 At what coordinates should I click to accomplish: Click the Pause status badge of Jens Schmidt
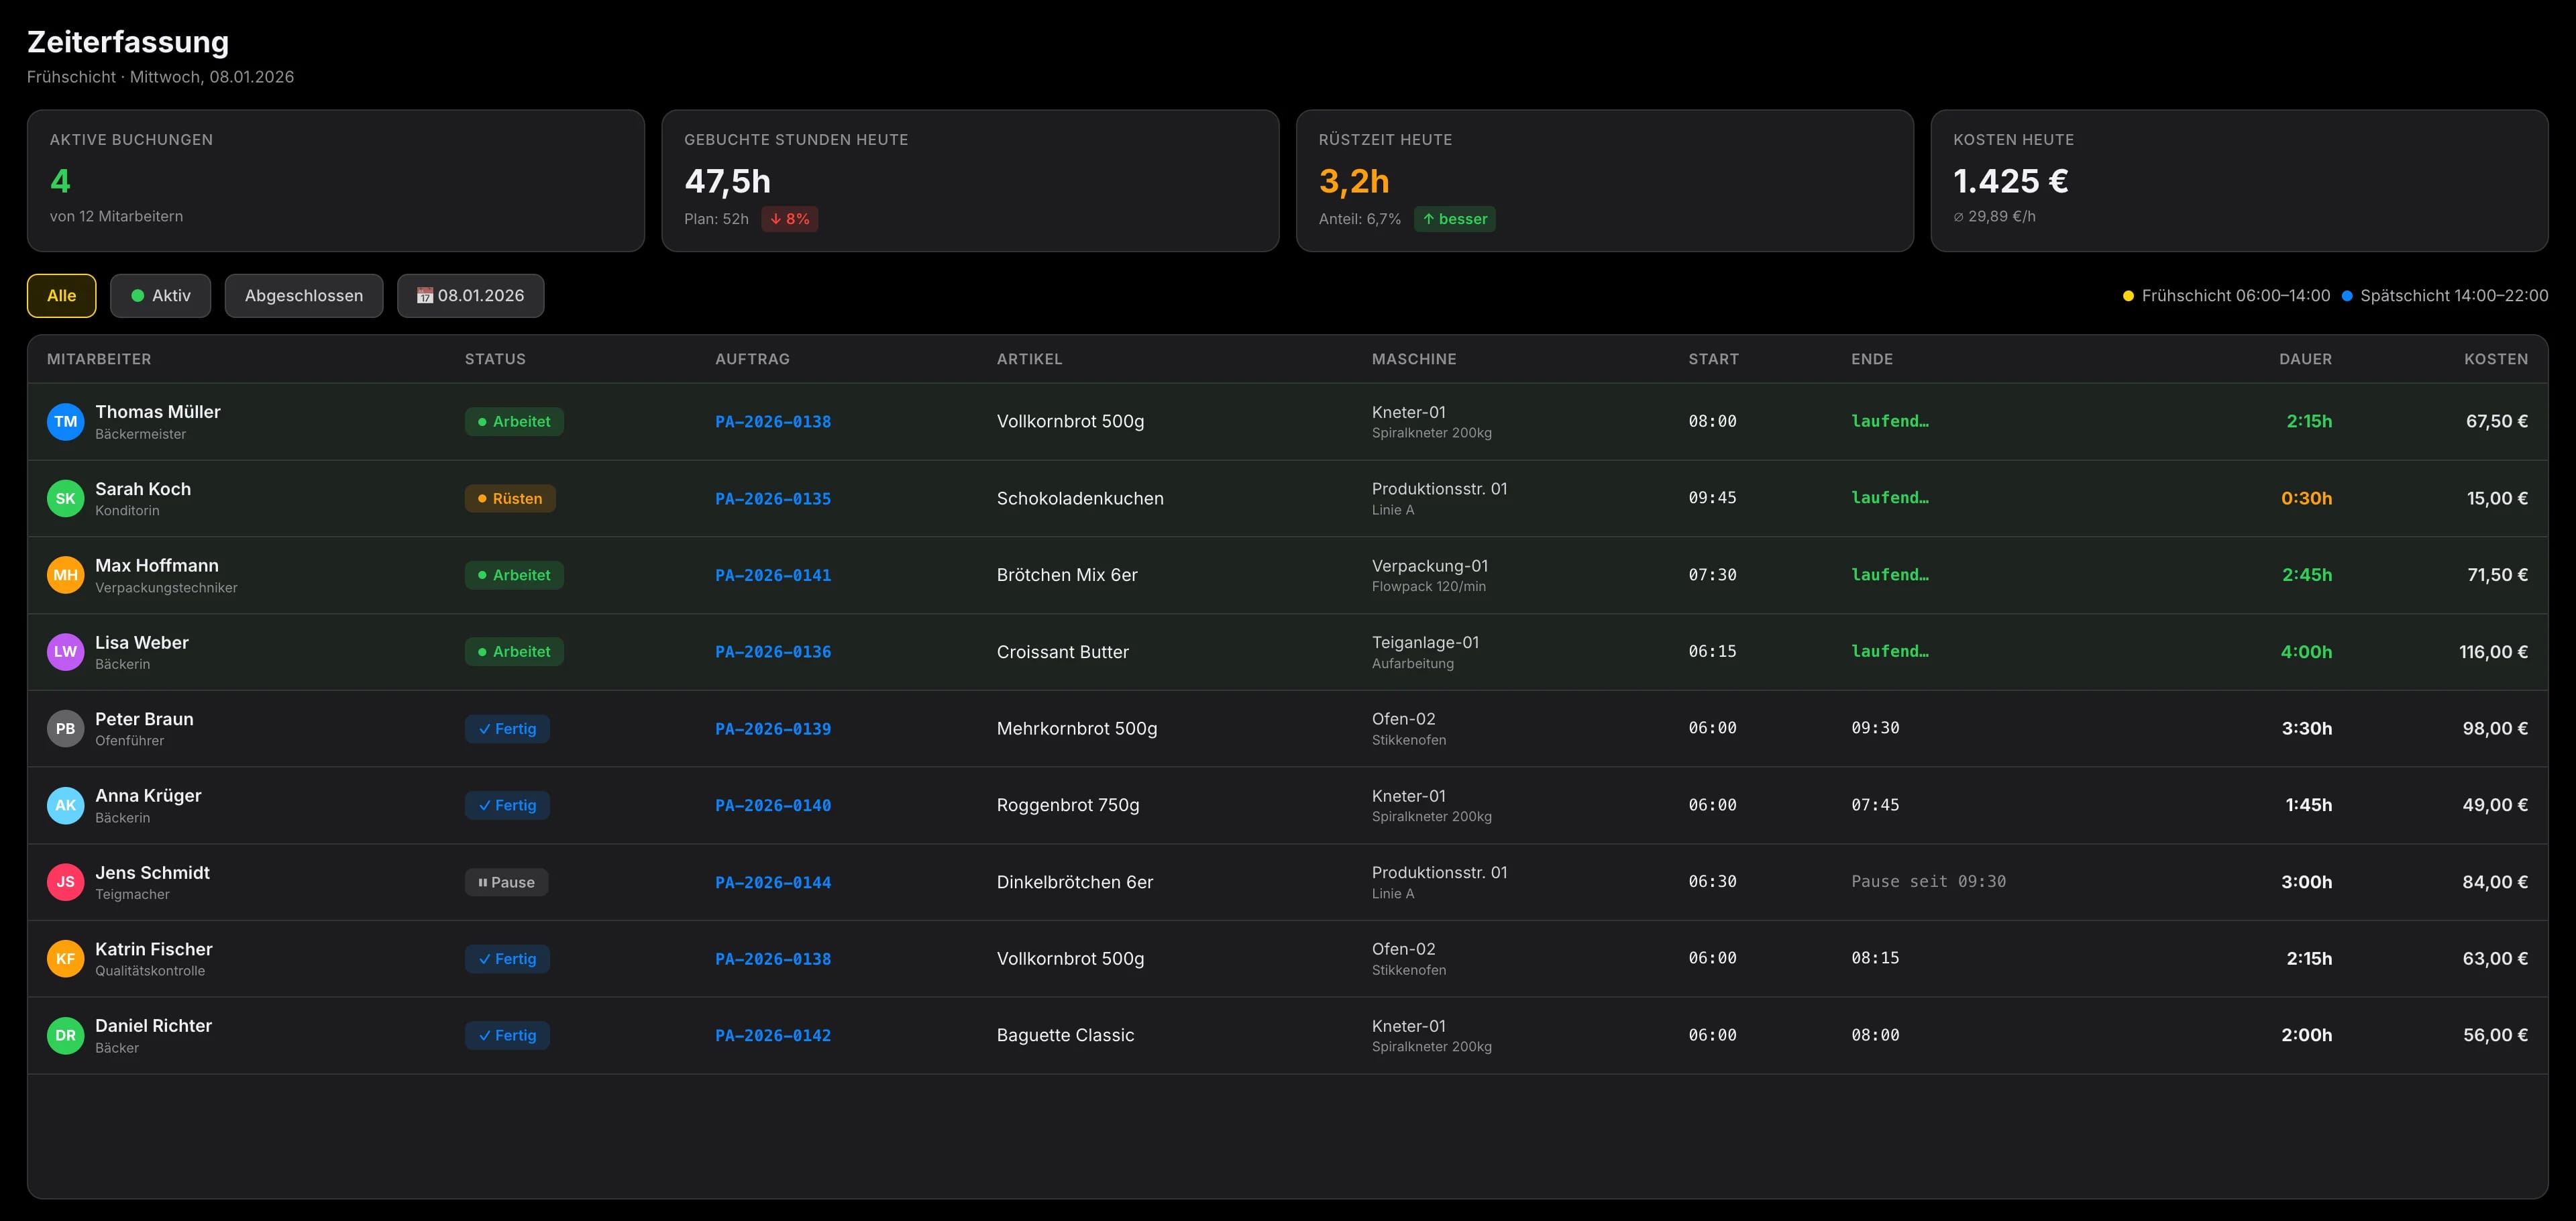coord(506,882)
